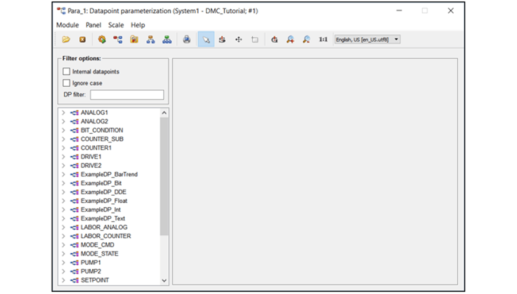Expand the COUNTER_SUB datapoint node
This screenshot has width=517, height=294.
tap(63, 139)
